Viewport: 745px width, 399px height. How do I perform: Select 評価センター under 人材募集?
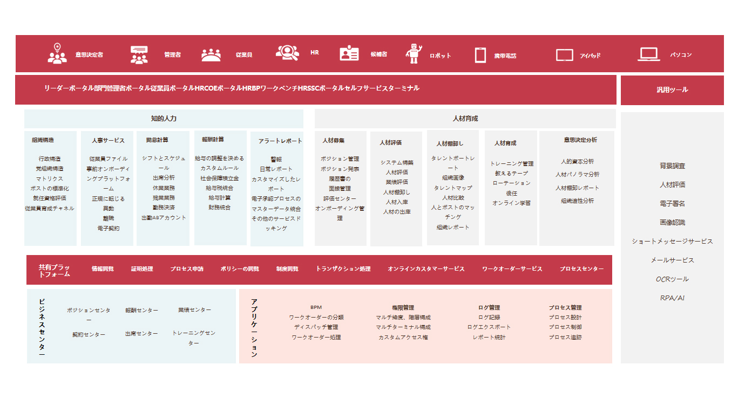(340, 199)
